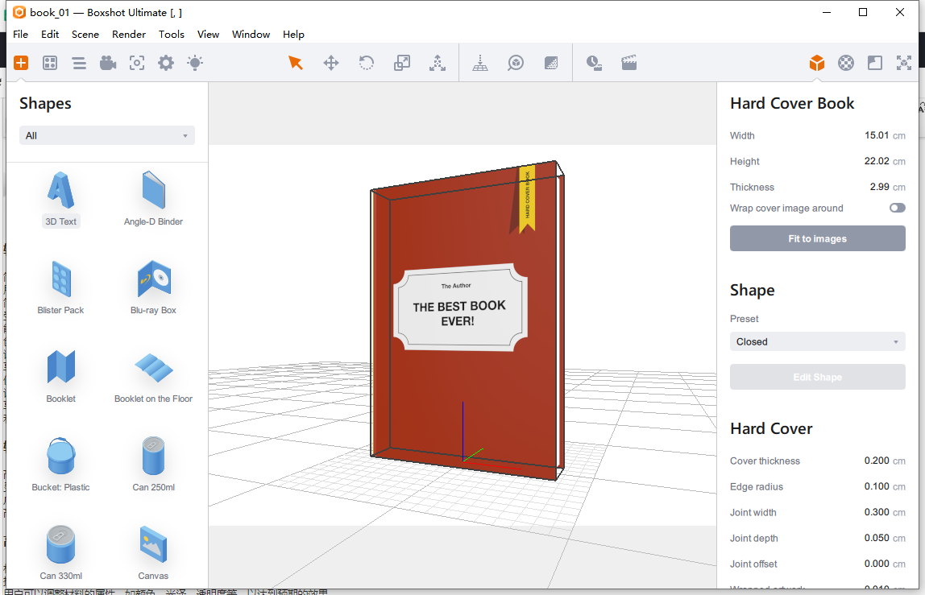Open the Edit menu

pyautogui.click(x=50, y=34)
